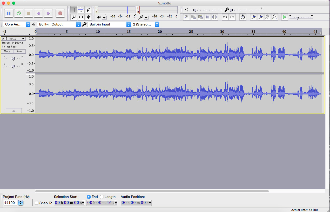
Task: Open the 5_motto track name menu
Action: [x=15, y=38]
